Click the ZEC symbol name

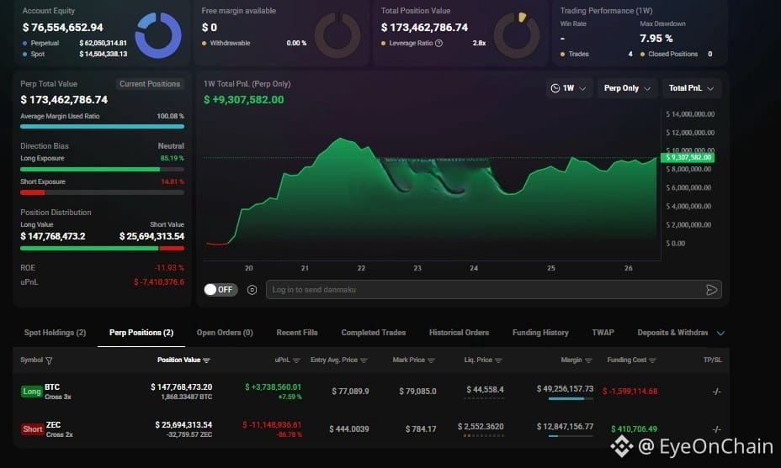pyautogui.click(x=53, y=425)
